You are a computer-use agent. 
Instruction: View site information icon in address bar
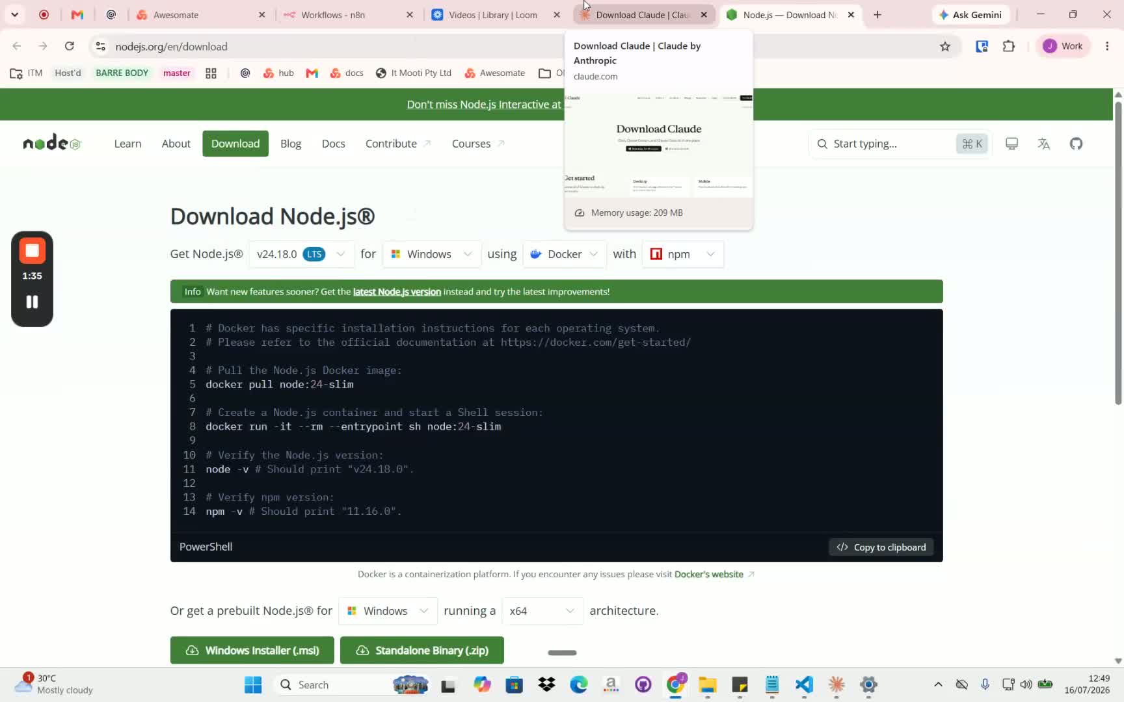(x=100, y=46)
